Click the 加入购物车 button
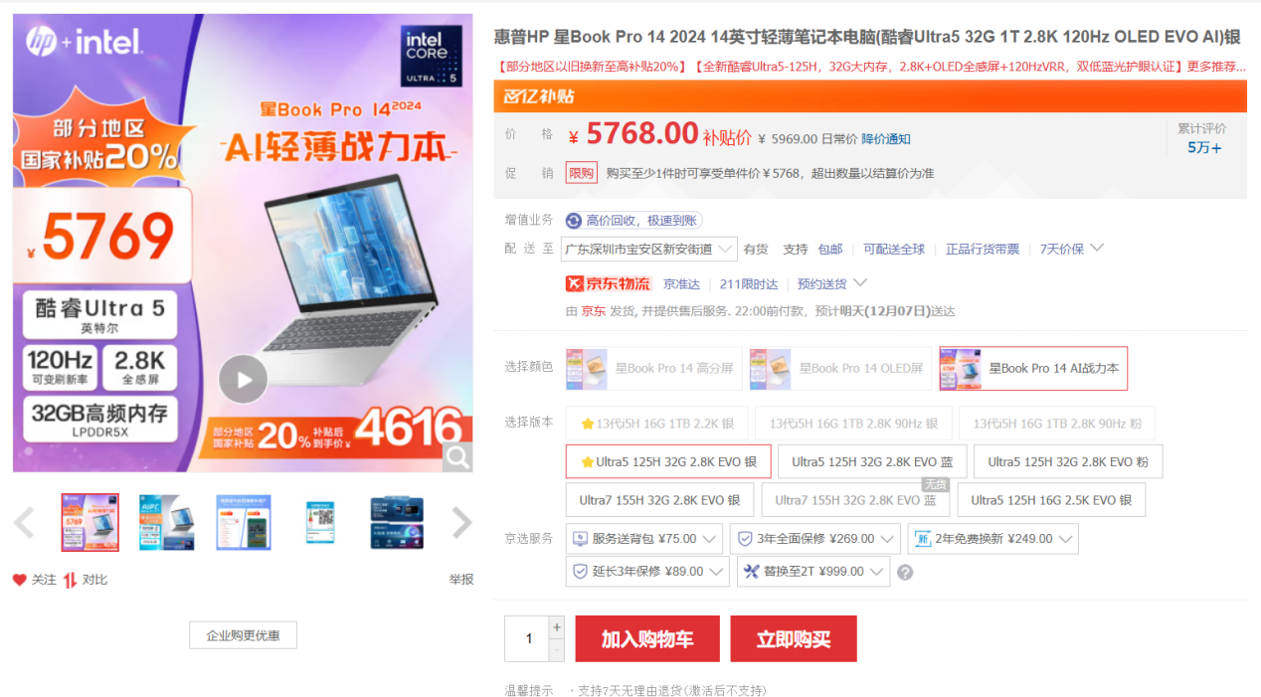This screenshot has height=697, width=1261. (646, 638)
